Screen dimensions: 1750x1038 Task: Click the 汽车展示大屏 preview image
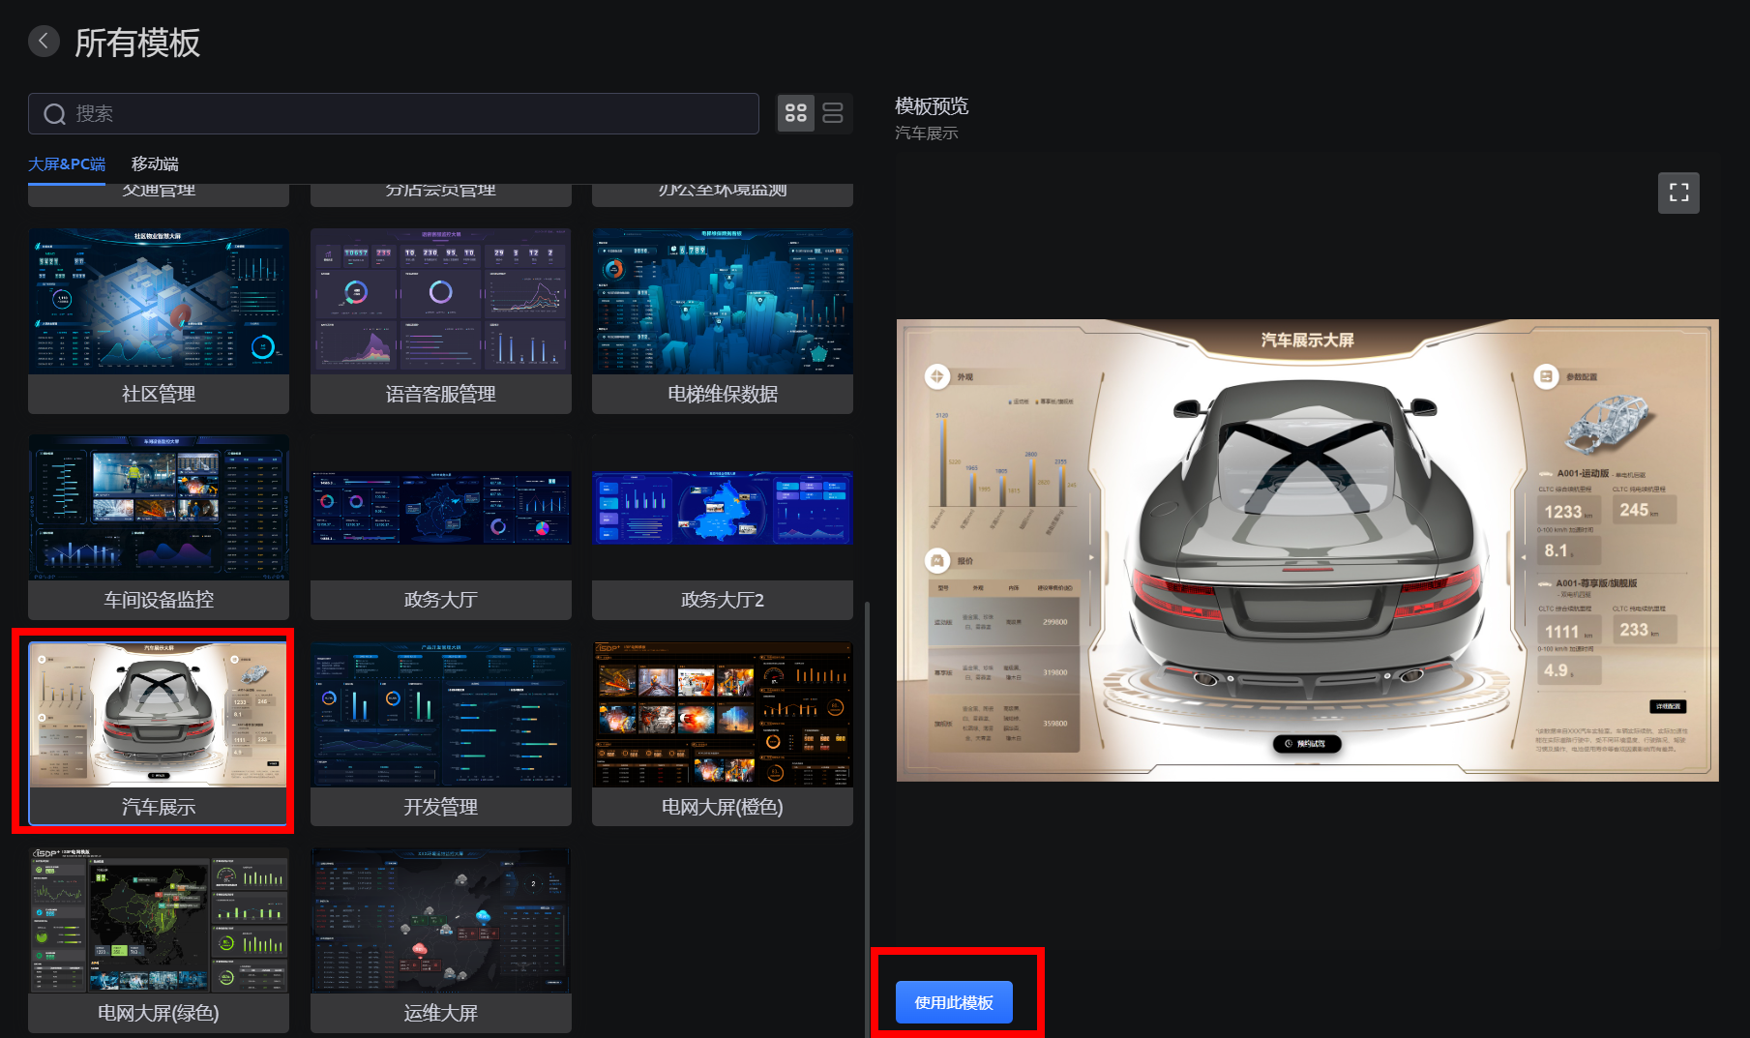tap(1308, 550)
